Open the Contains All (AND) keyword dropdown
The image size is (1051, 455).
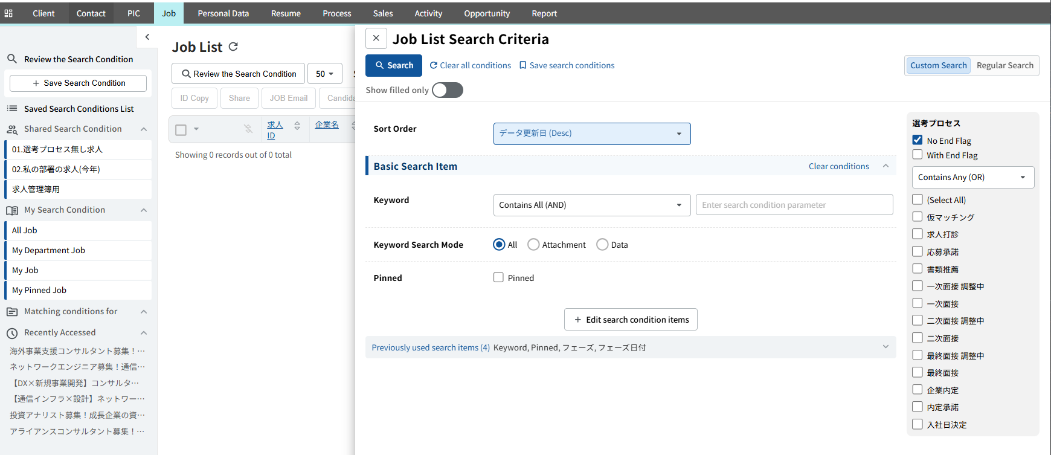point(591,205)
